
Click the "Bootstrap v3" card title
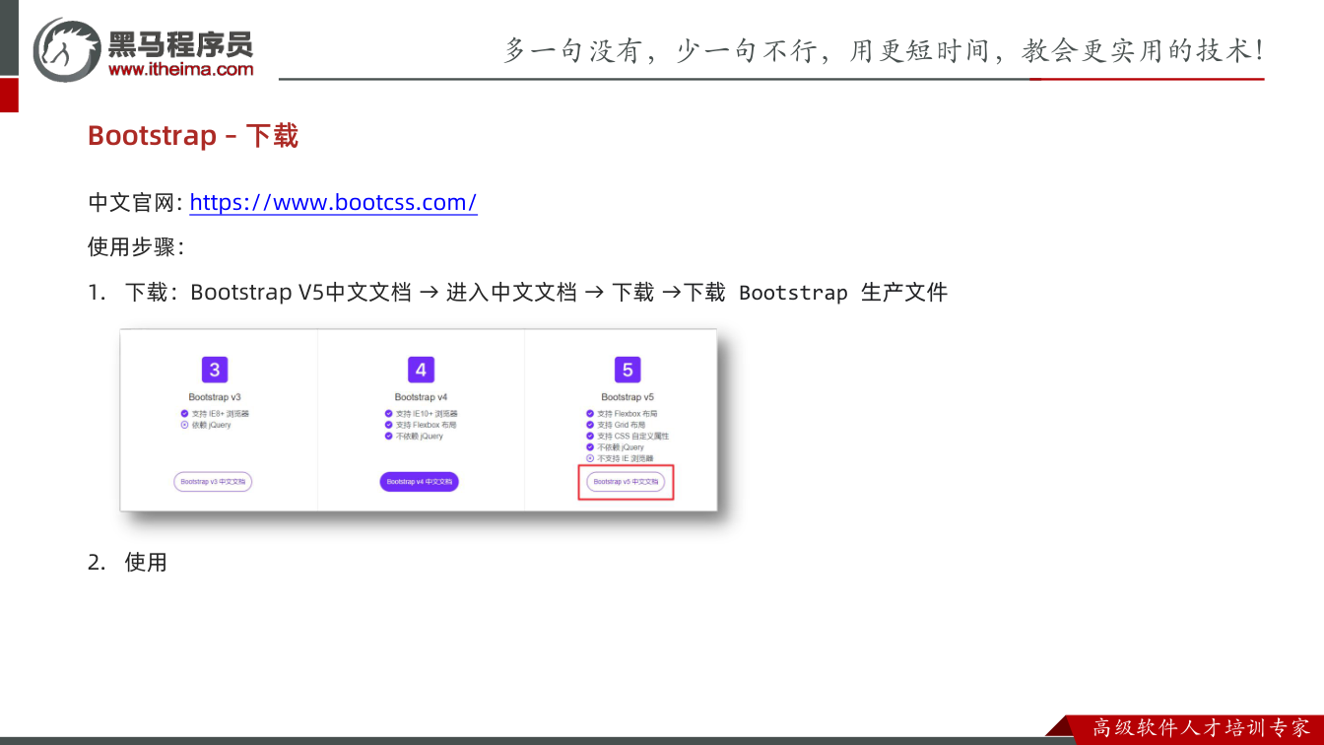click(215, 397)
